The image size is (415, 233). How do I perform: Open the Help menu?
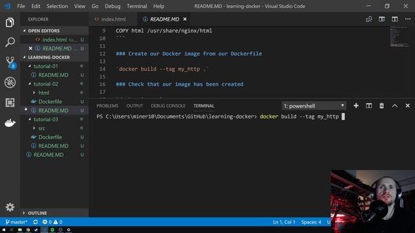[158, 6]
